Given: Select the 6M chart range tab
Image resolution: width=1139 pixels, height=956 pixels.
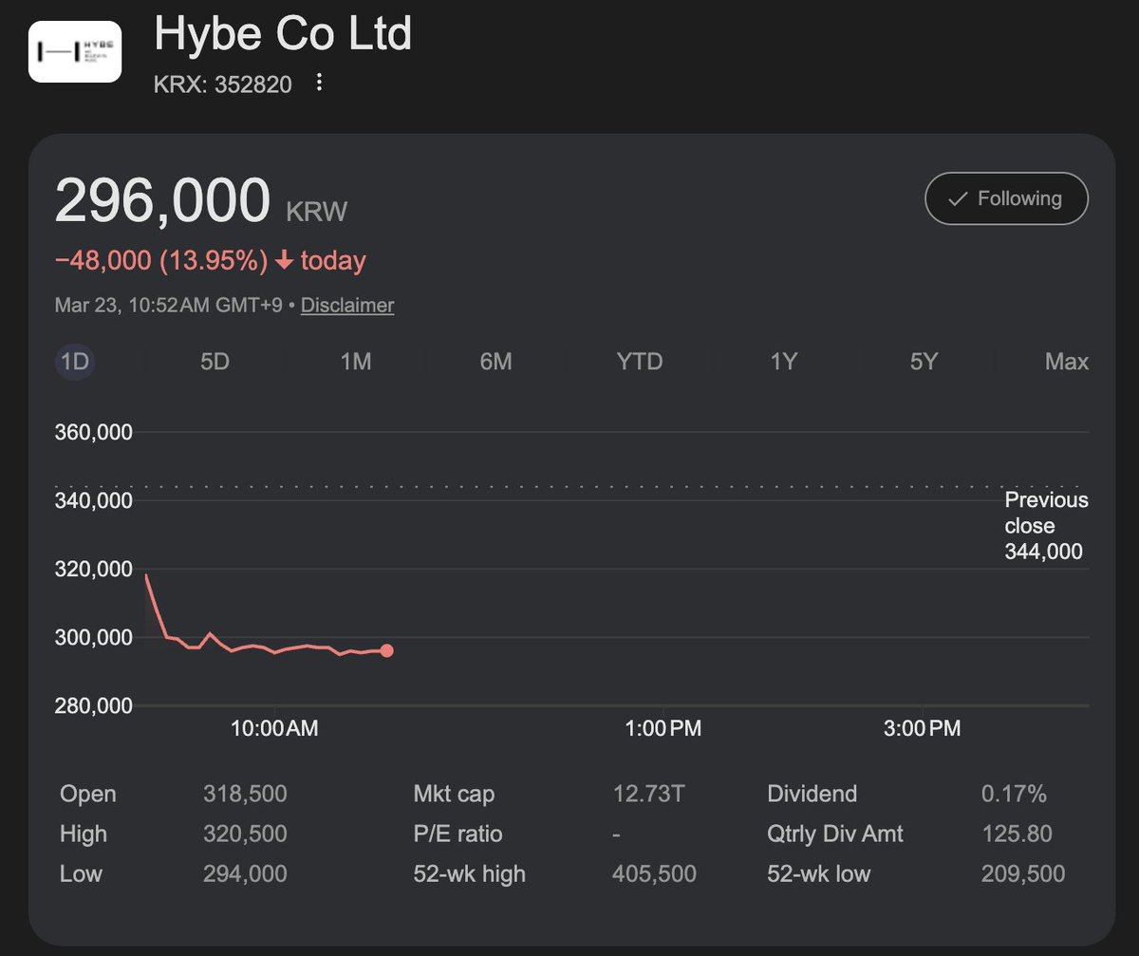Looking at the screenshot, I should tap(495, 362).
